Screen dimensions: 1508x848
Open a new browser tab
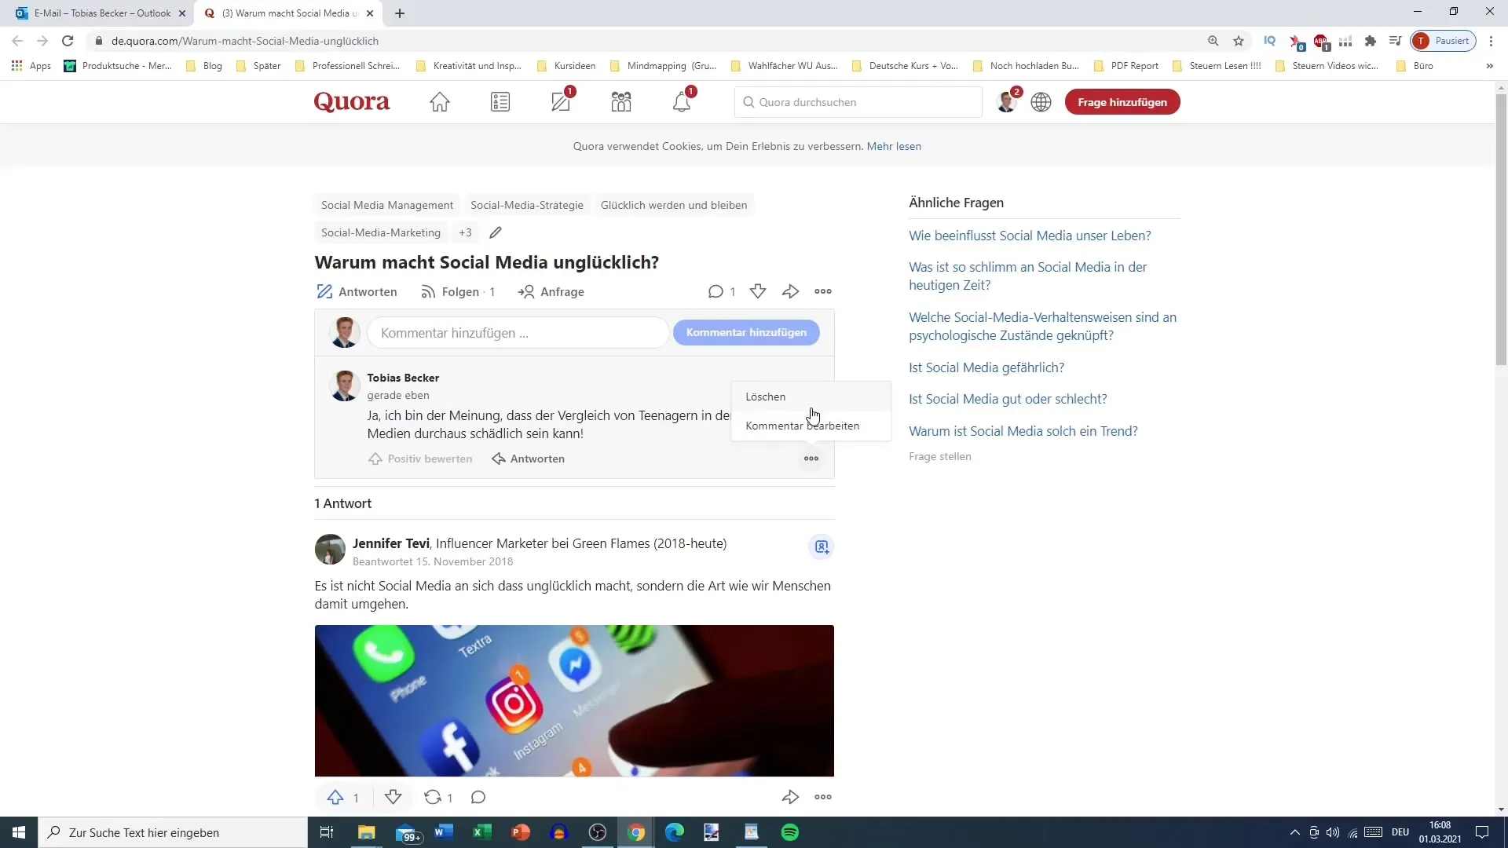point(400,13)
